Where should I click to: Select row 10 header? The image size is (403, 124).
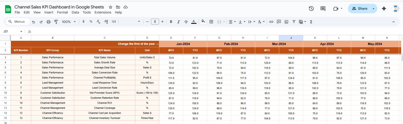(5, 93)
